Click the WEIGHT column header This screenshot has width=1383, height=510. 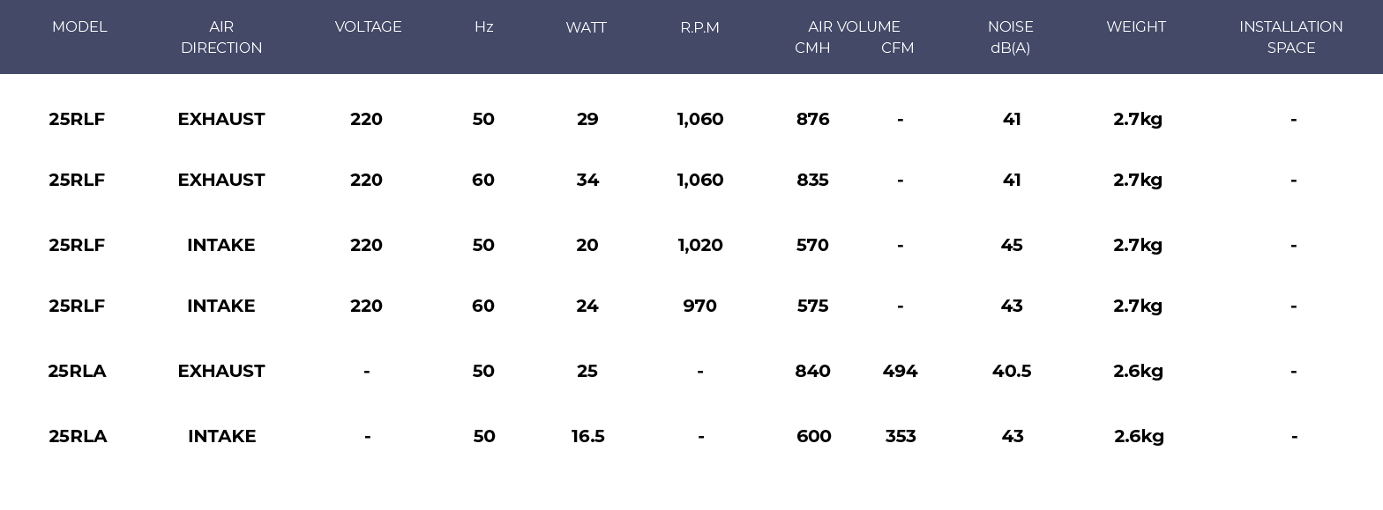1136,27
